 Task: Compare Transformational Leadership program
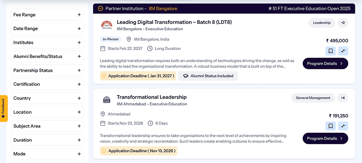[x=343, y=126]
